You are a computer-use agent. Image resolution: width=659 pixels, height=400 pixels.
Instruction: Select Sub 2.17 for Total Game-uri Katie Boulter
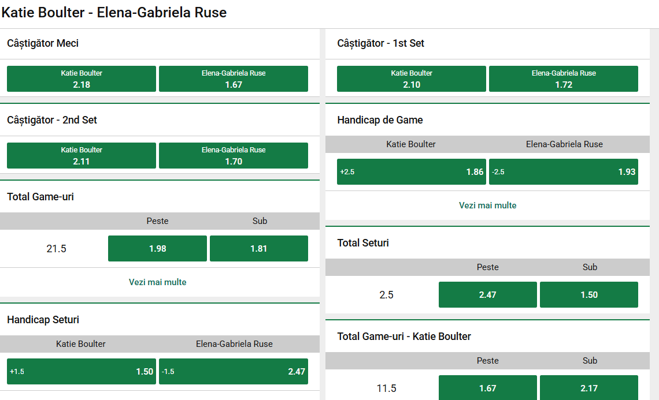click(x=588, y=388)
